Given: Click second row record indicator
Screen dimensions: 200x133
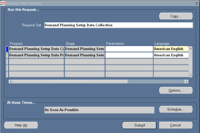Looking at the screenshot, I should (7, 55).
